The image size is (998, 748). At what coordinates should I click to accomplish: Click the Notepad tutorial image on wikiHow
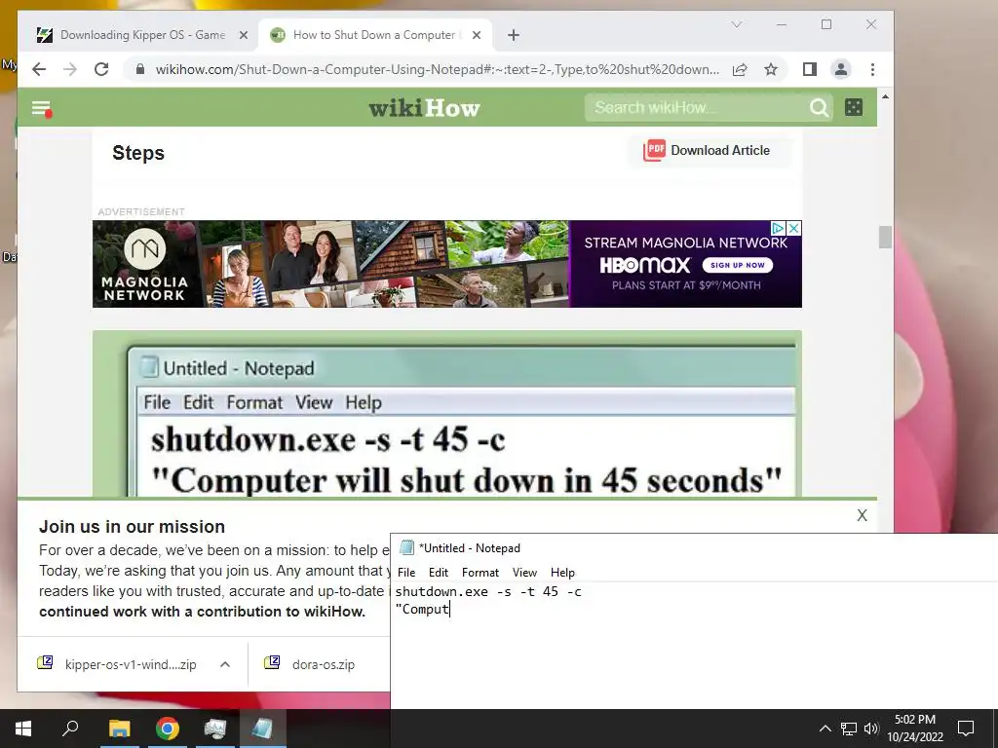446,413
